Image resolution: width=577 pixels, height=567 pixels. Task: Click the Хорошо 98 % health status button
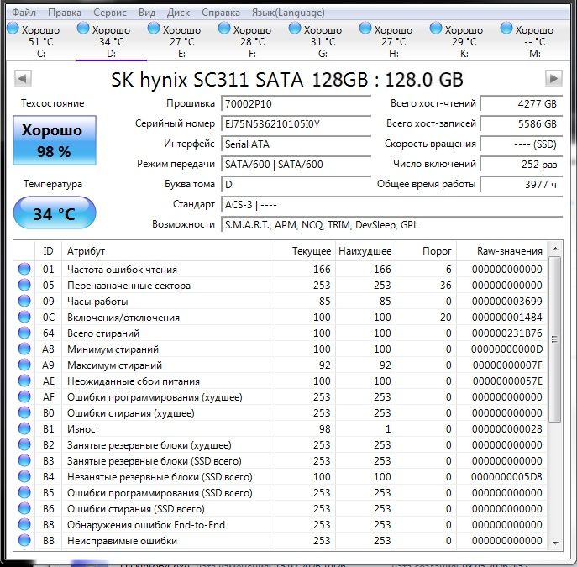[55, 140]
